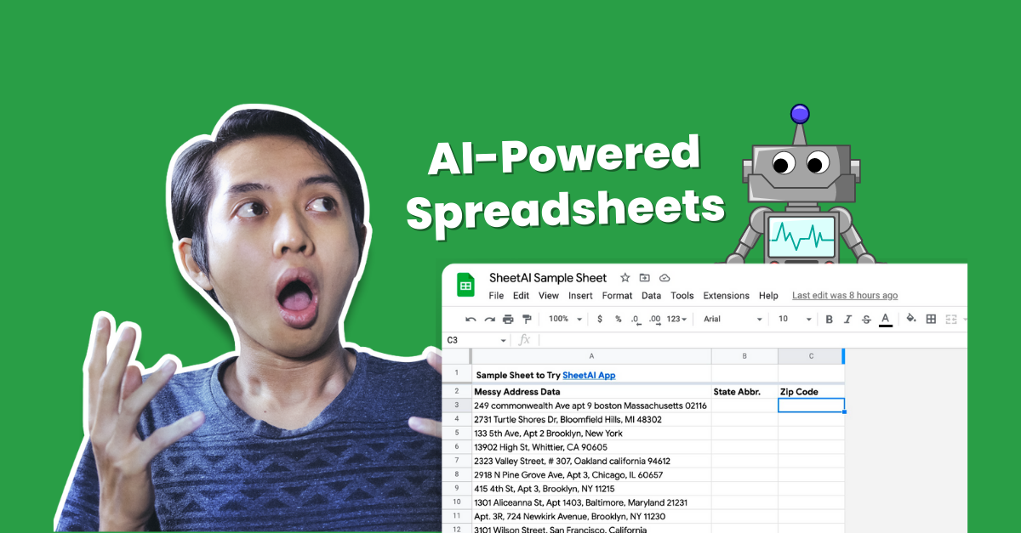Open the font size 10 dropdown
Viewport: 1021px width, 533px height.
(x=795, y=320)
